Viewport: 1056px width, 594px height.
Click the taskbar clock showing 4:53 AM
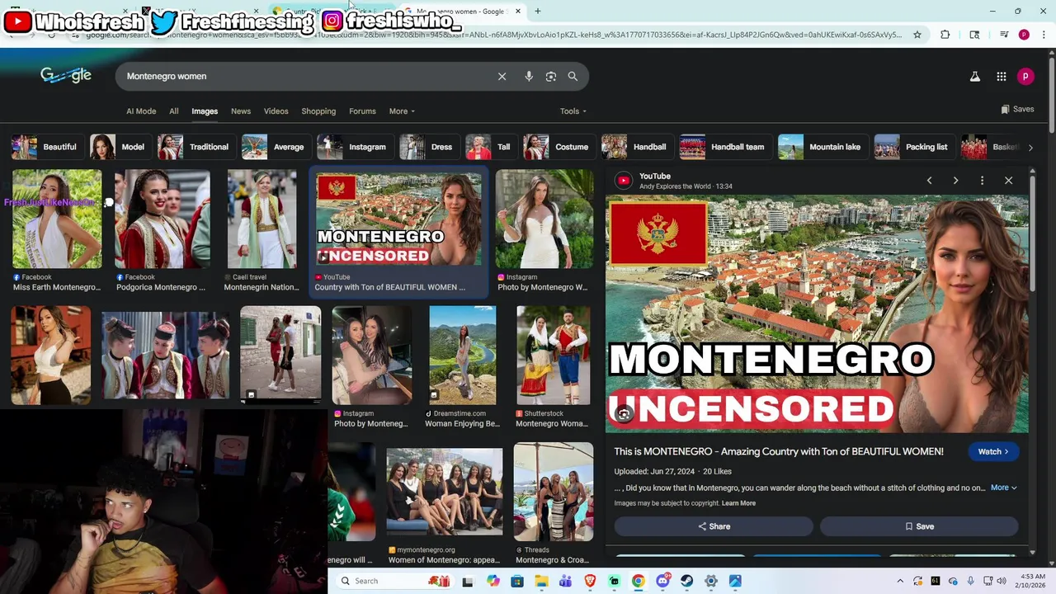[x=1032, y=582]
